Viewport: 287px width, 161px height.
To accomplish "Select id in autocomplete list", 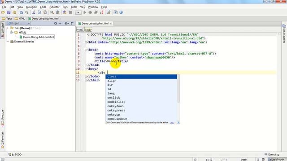I will (x=141, y=89).
